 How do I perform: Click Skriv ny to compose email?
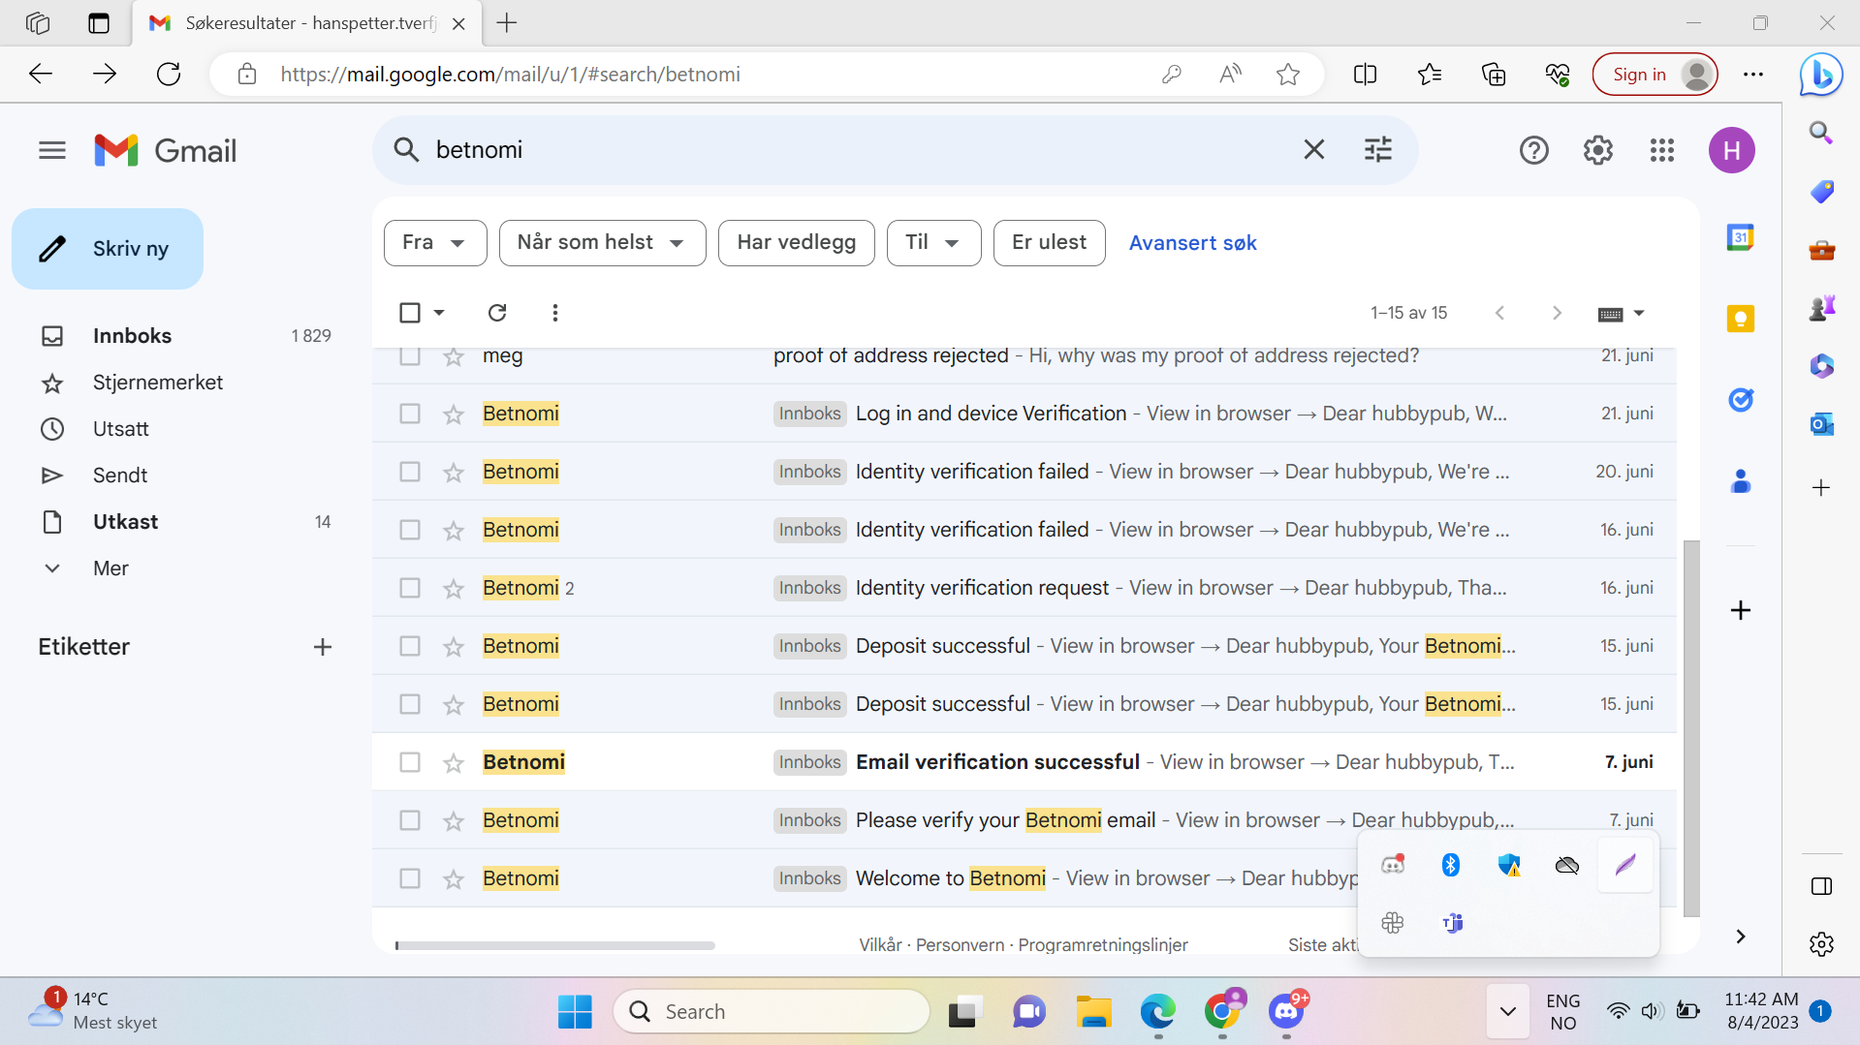(108, 249)
